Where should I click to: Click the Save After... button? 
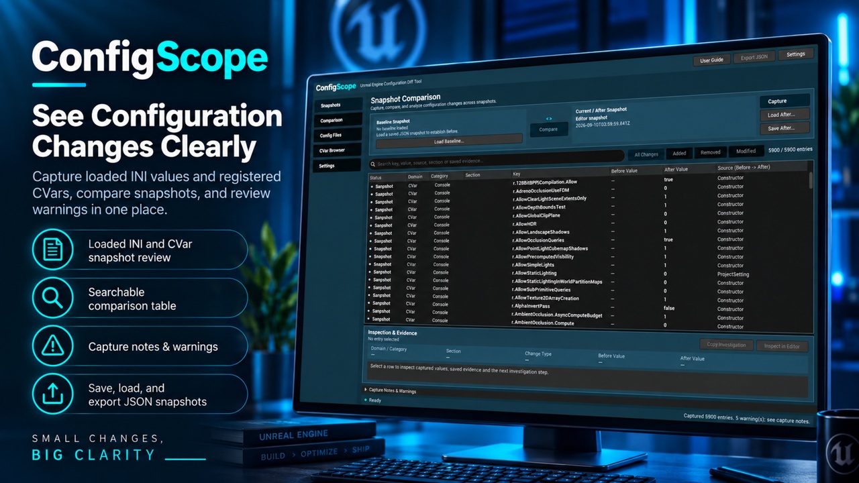click(785, 128)
